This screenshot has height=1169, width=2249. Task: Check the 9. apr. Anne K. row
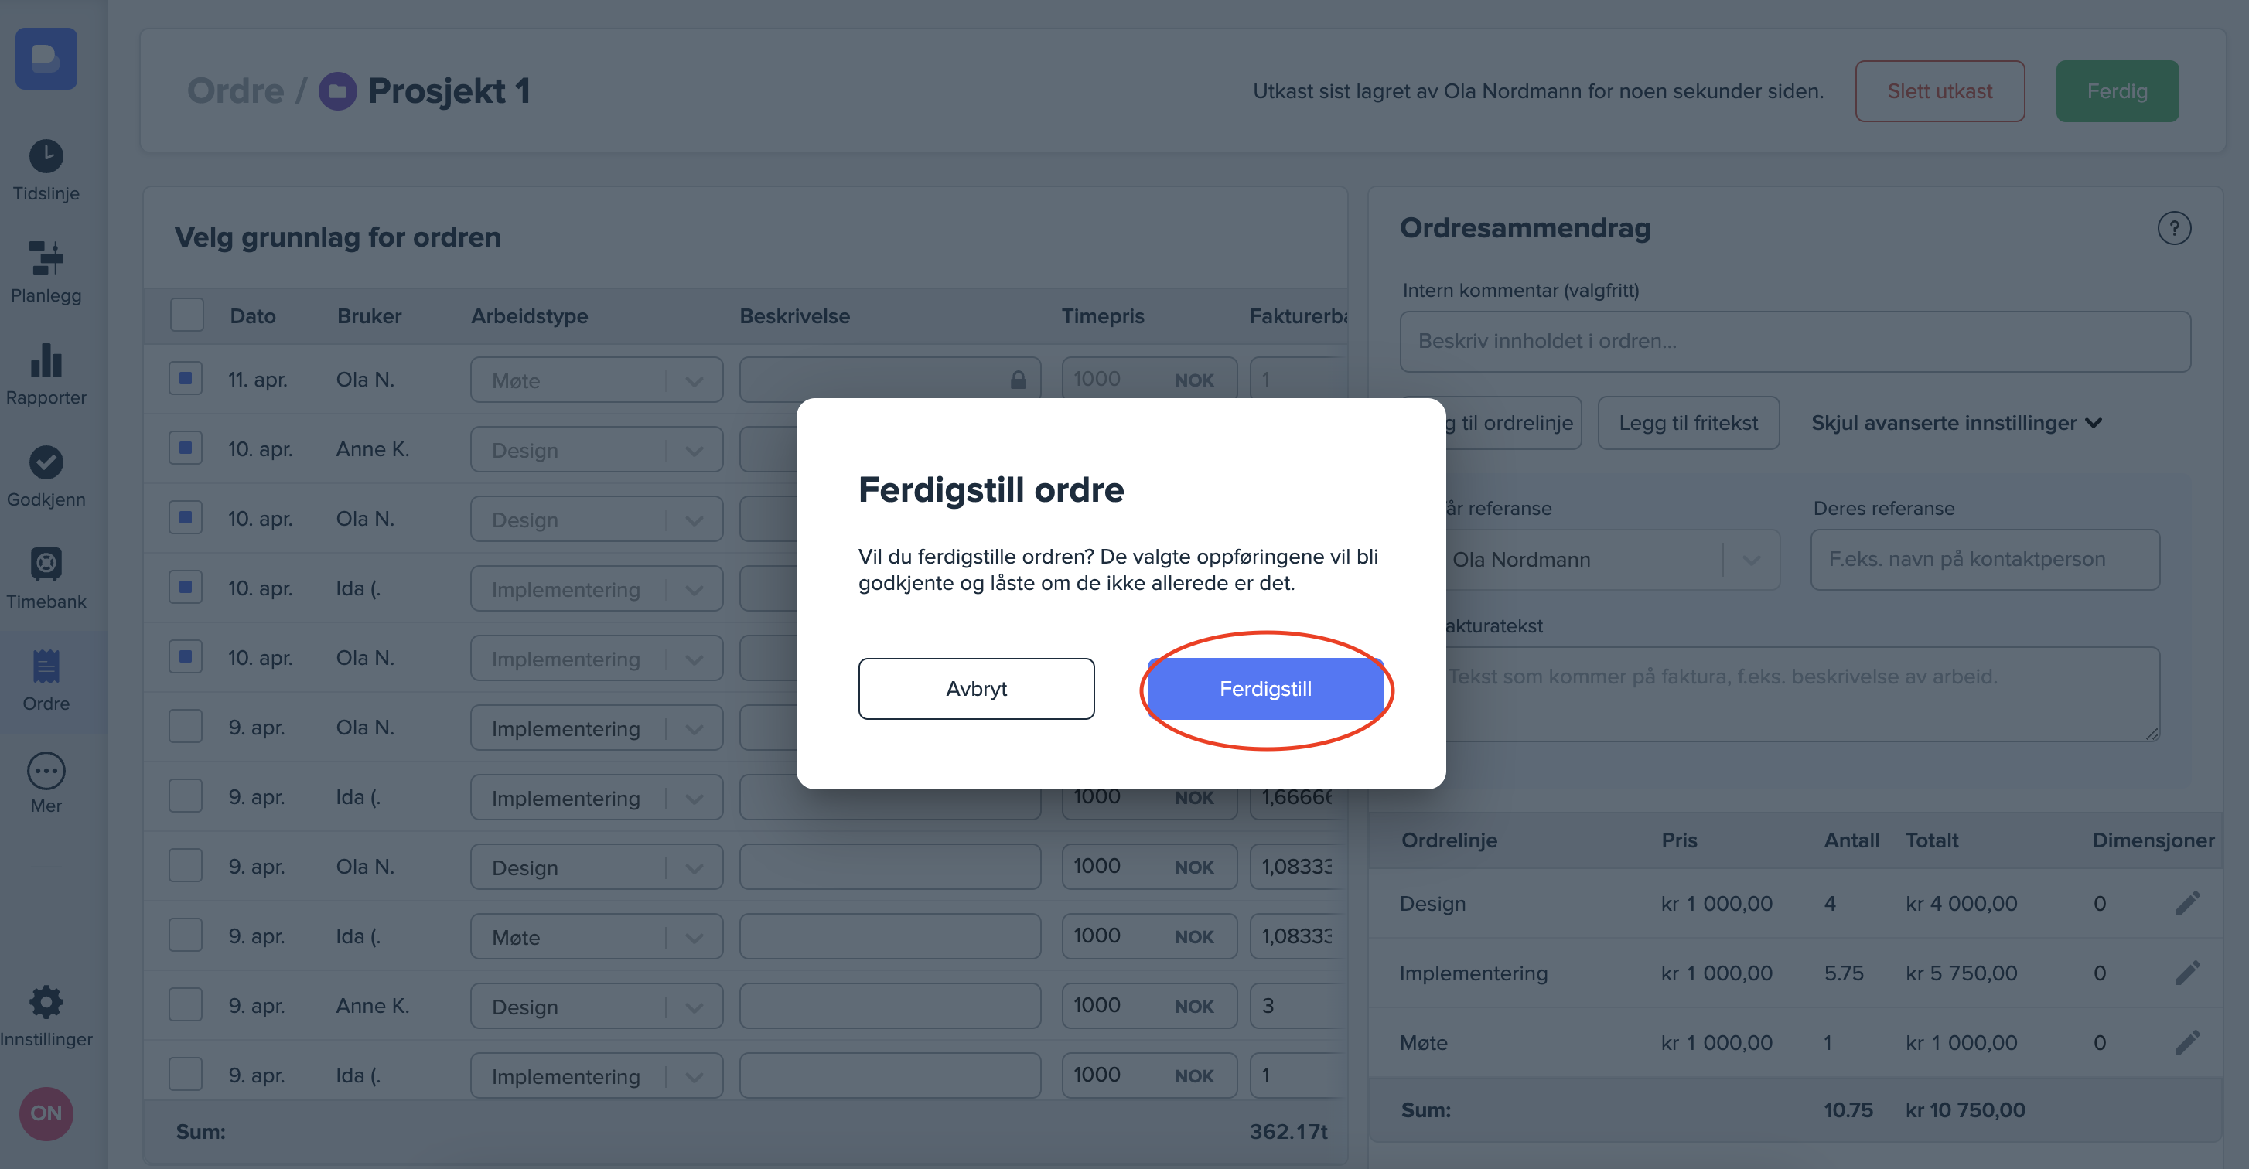point(185,1005)
